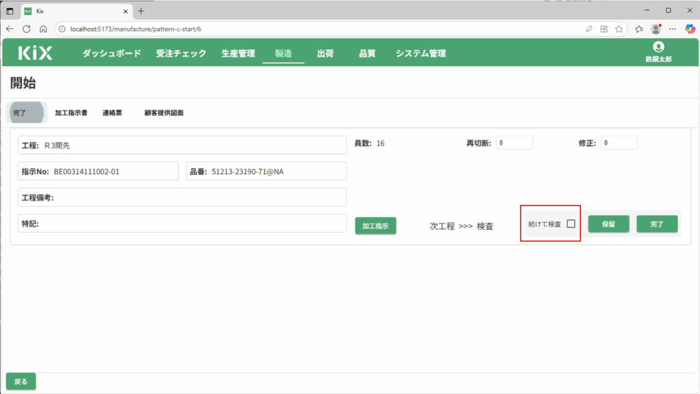Click the 保留 button

coord(608,224)
